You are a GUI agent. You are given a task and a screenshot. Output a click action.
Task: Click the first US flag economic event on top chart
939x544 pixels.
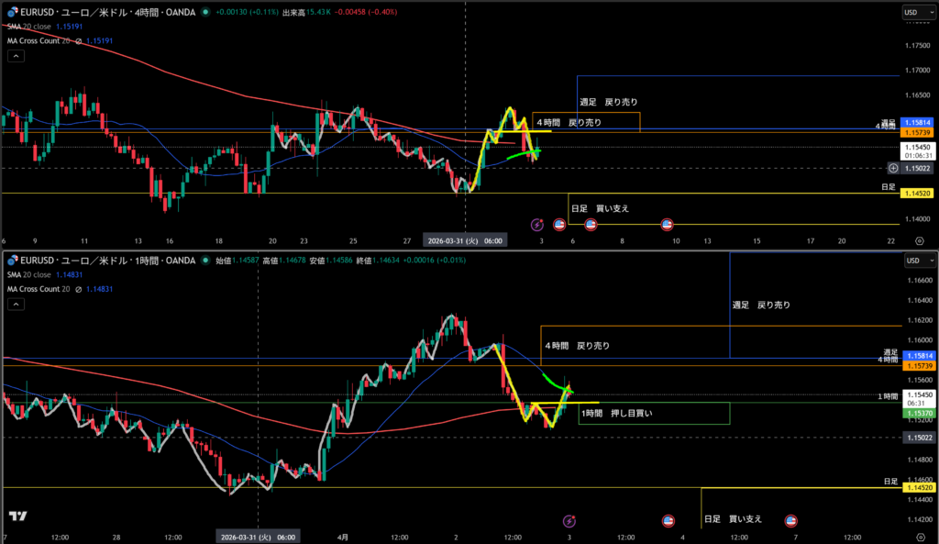click(x=558, y=224)
